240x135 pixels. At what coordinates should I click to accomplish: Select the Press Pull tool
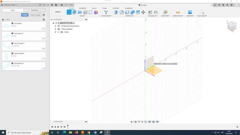116,12
